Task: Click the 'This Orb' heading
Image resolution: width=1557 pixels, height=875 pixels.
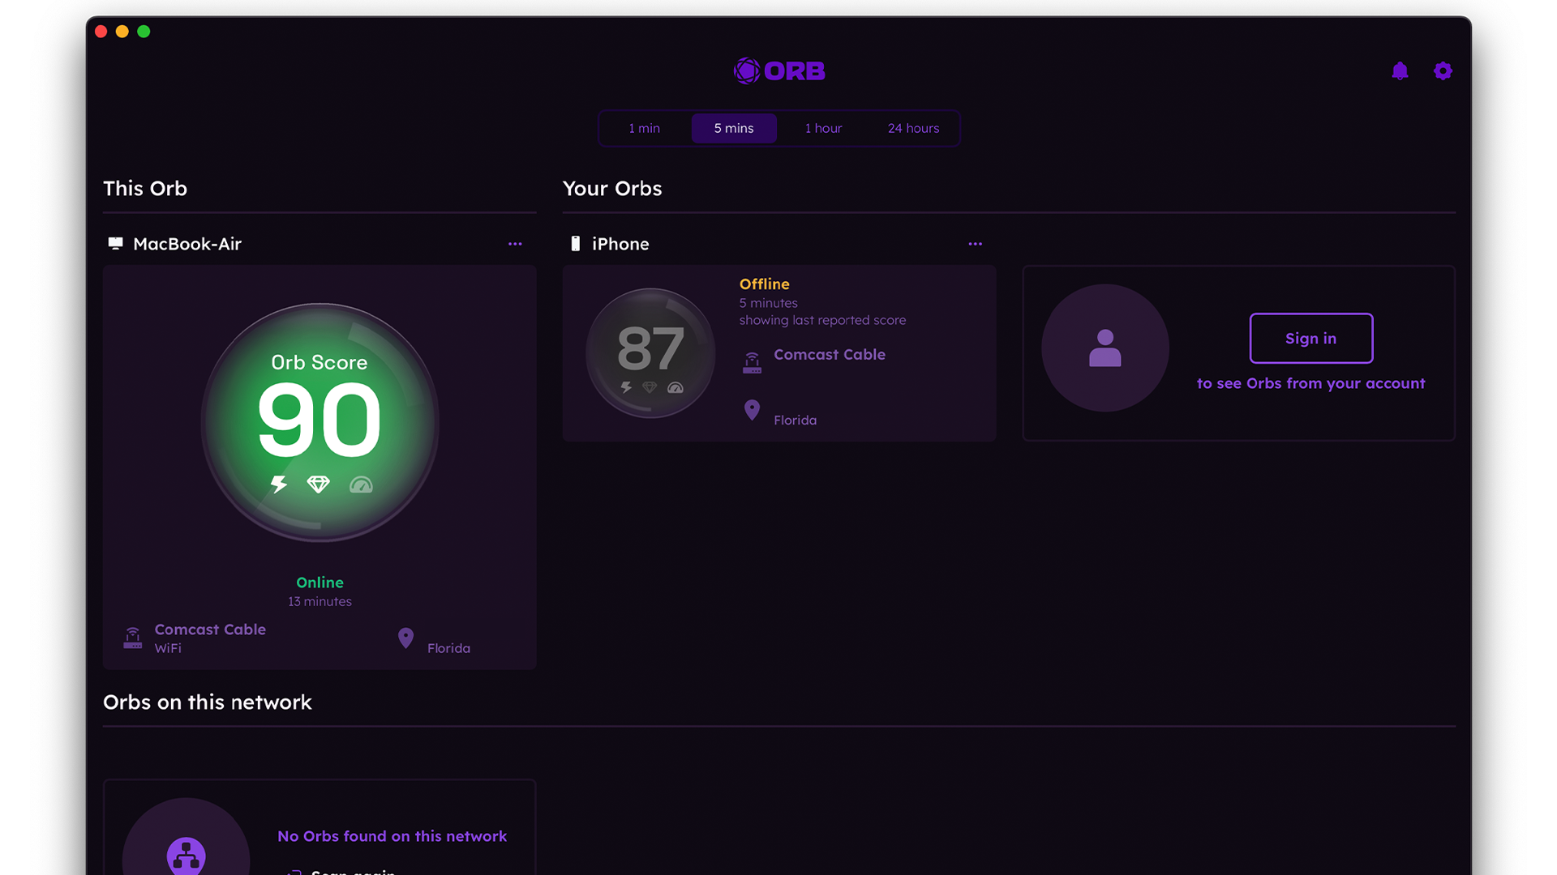Action: click(x=145, y=188)
